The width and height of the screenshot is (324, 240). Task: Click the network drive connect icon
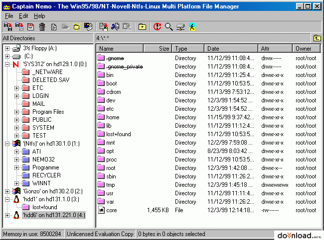180,27
